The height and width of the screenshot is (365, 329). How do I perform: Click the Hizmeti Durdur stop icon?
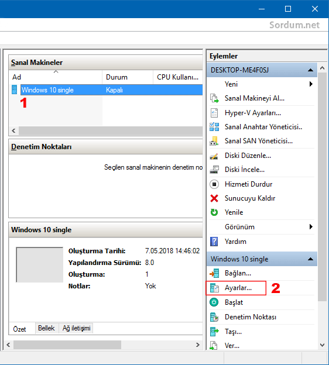click(214, 184)
